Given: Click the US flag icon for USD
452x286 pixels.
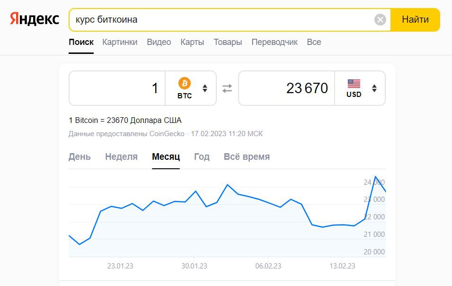Looking at the screenshot, I should (354, 84).
